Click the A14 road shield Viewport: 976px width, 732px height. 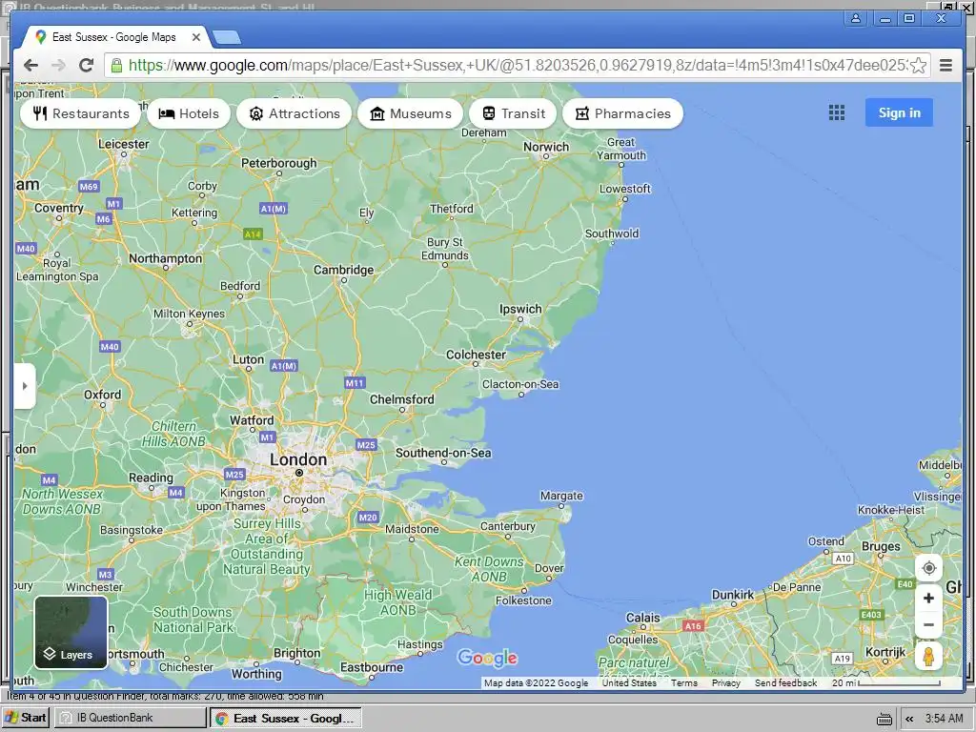(253, 234)
